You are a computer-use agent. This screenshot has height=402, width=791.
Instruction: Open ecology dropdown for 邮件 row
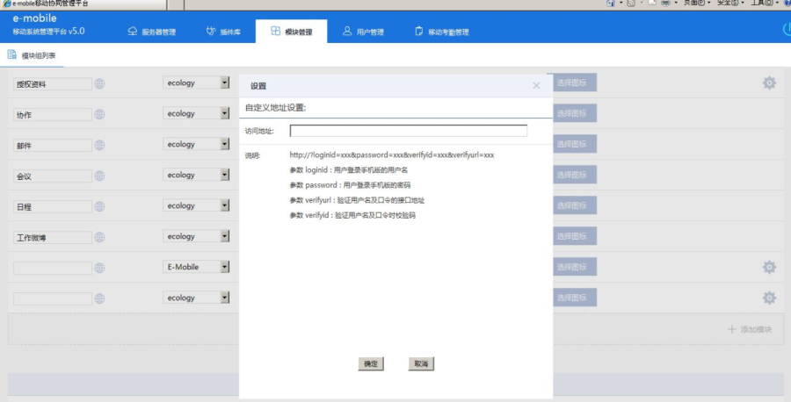click(225, 144)
